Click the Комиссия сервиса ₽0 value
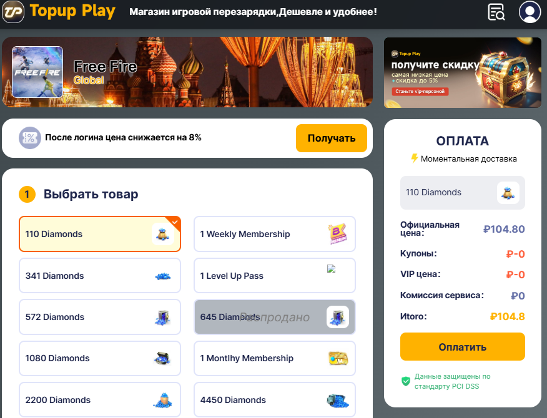Image resolution: width=547 pixels, height=418 pixels. click(x=518, y=296)
